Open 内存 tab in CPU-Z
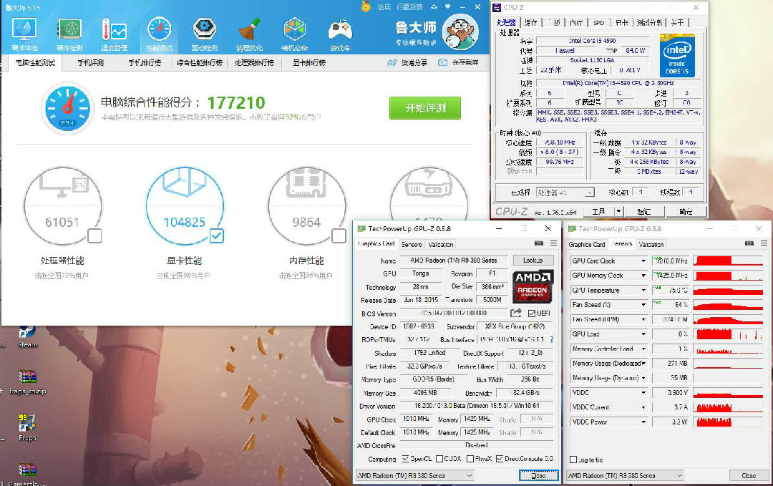This screenshot has height=486, width=773. pos(575,23)
